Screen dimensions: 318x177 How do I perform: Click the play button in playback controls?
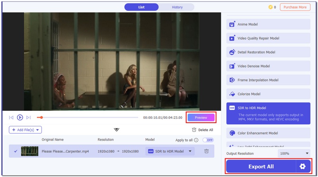20,118
